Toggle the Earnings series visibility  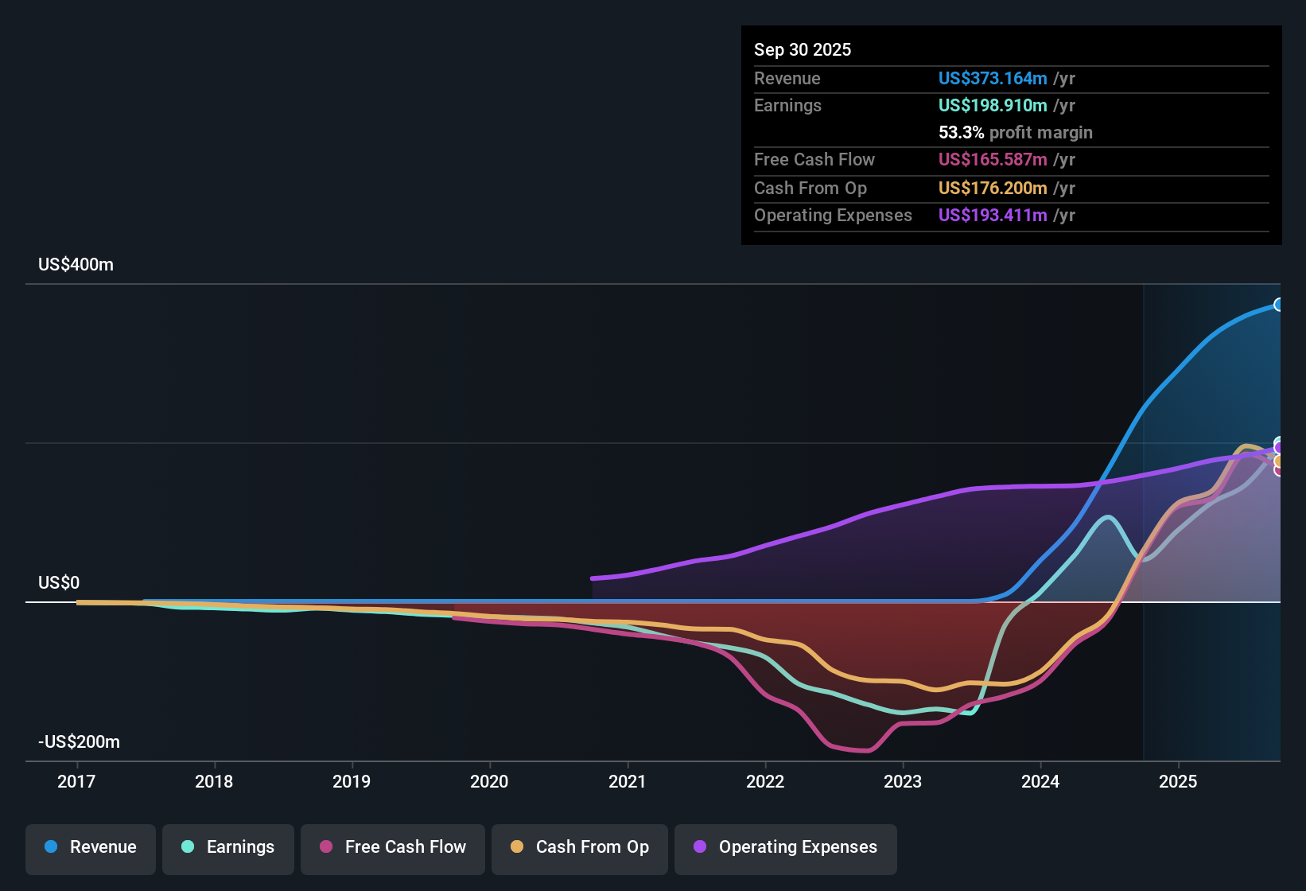click(227, 847)
